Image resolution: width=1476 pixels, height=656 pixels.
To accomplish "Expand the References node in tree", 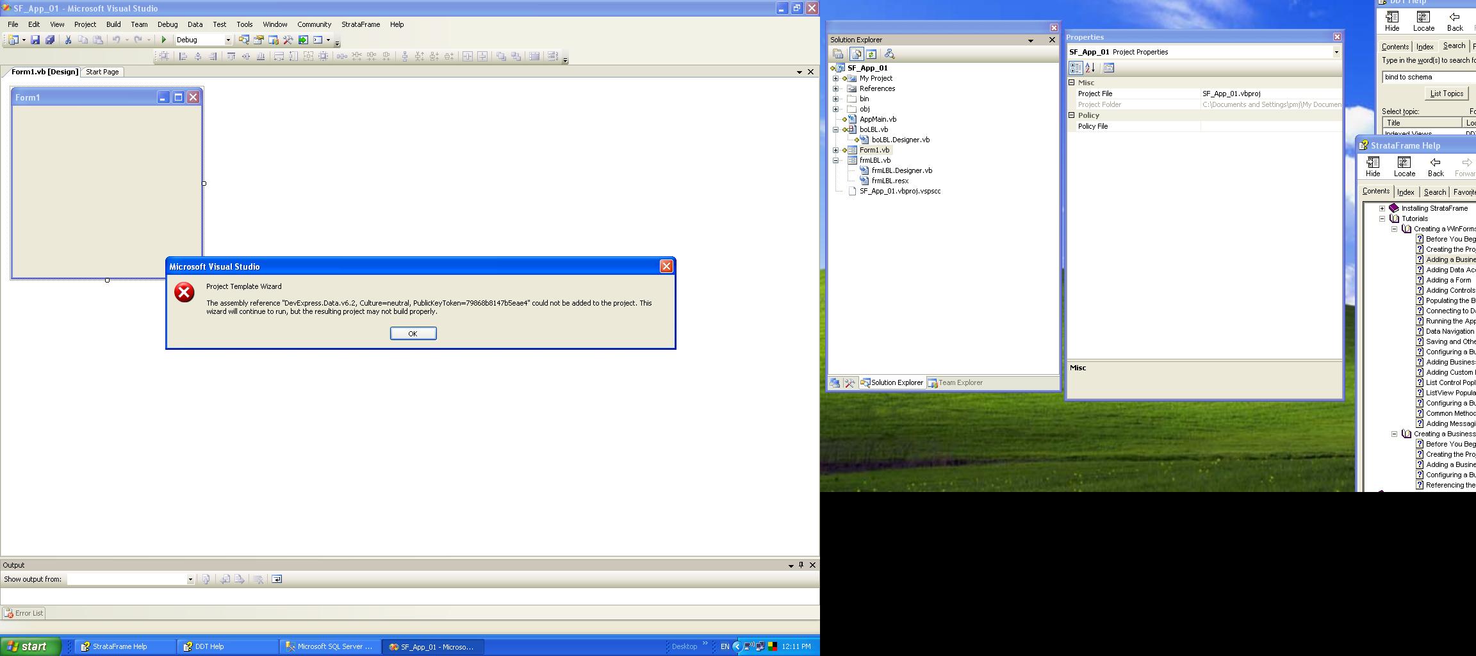I will coord(835,88).
